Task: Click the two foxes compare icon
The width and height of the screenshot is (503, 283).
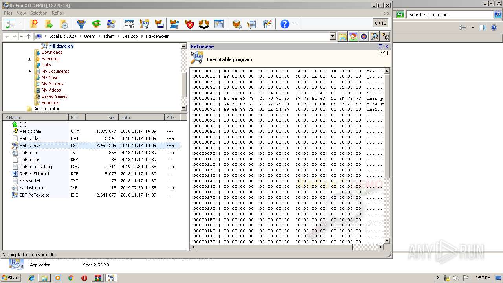Action: 204,24
